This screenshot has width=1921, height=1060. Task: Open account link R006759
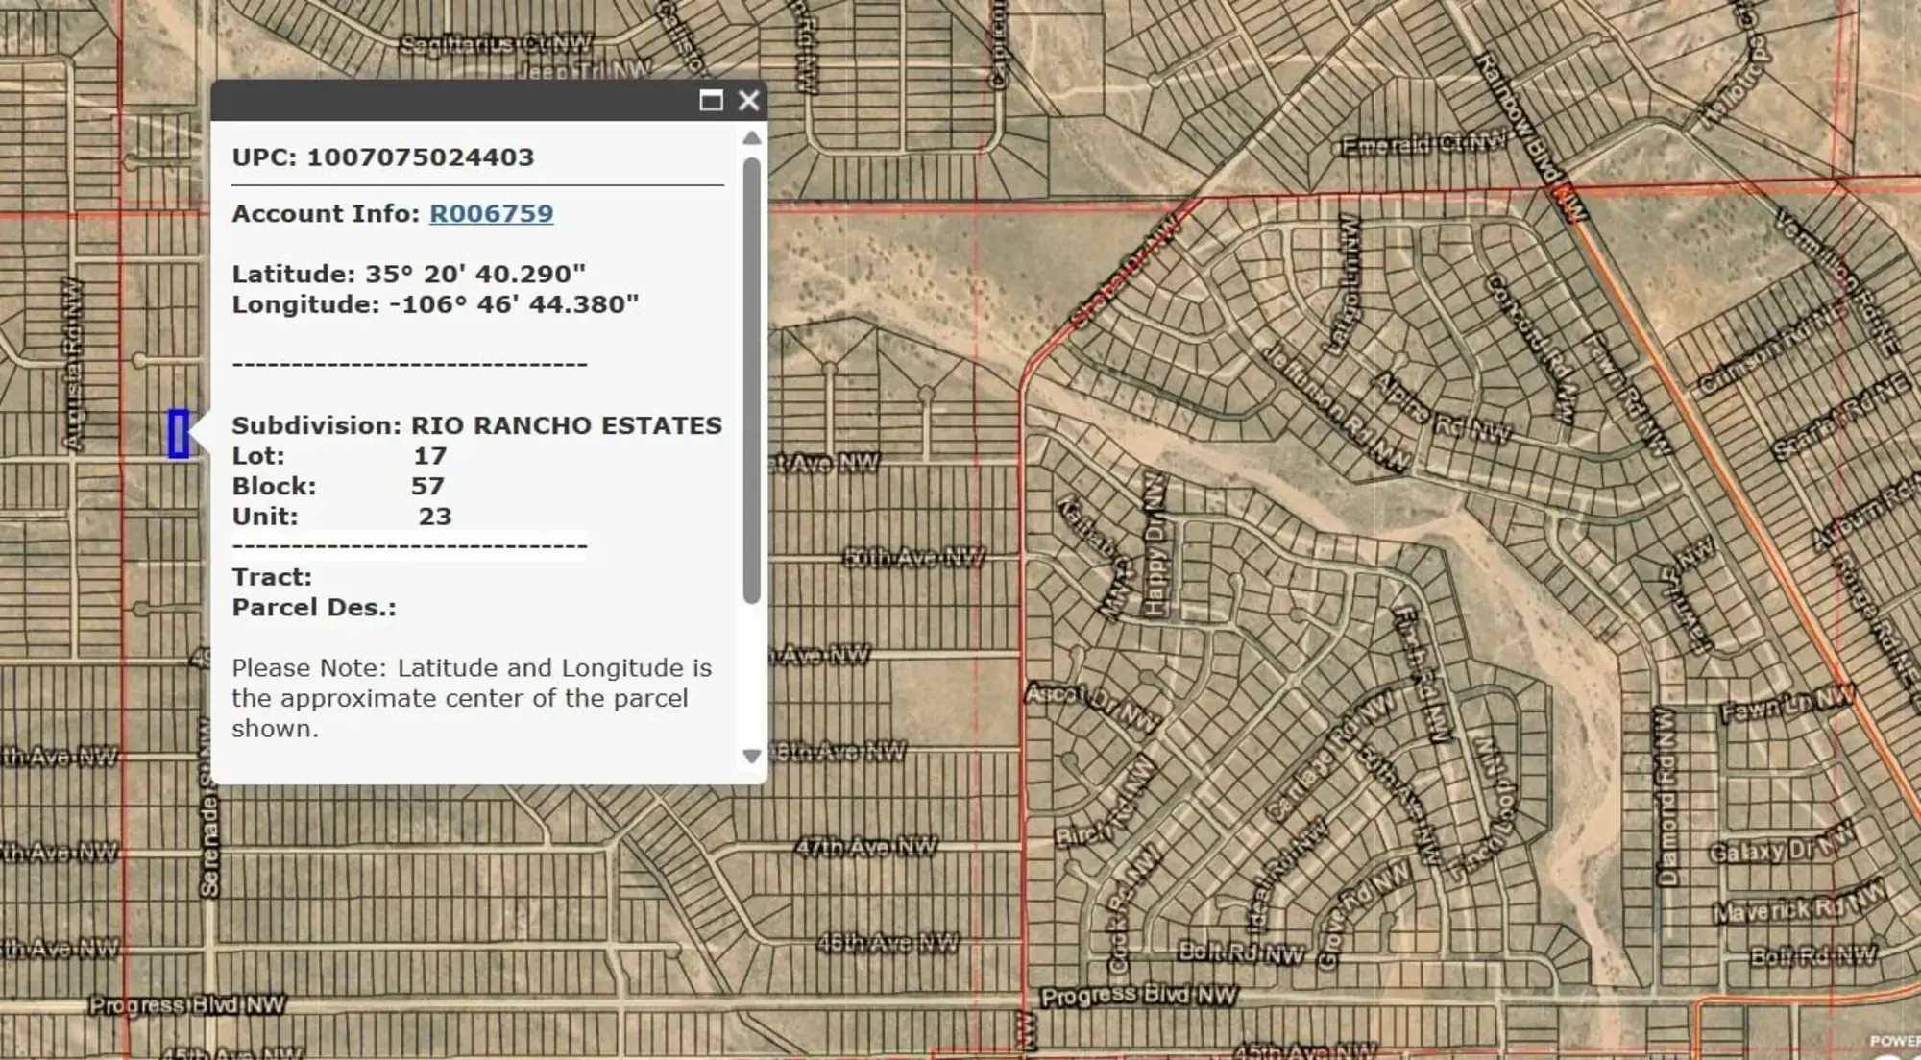pos(491,213)
